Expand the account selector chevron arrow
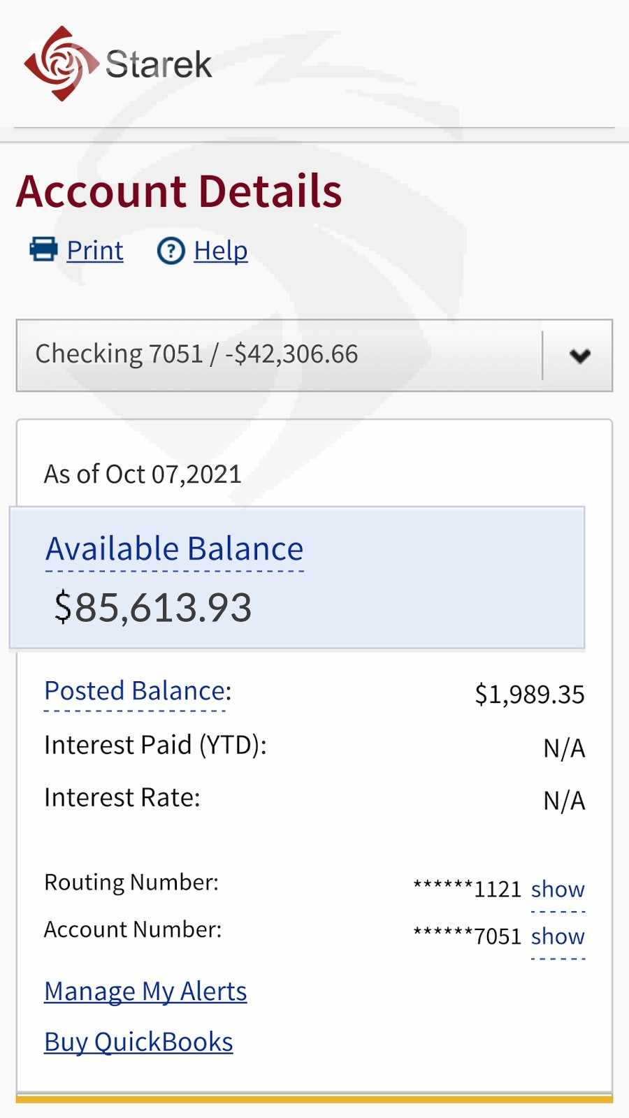Screen dimensions: 629x1118 point(579,356)
